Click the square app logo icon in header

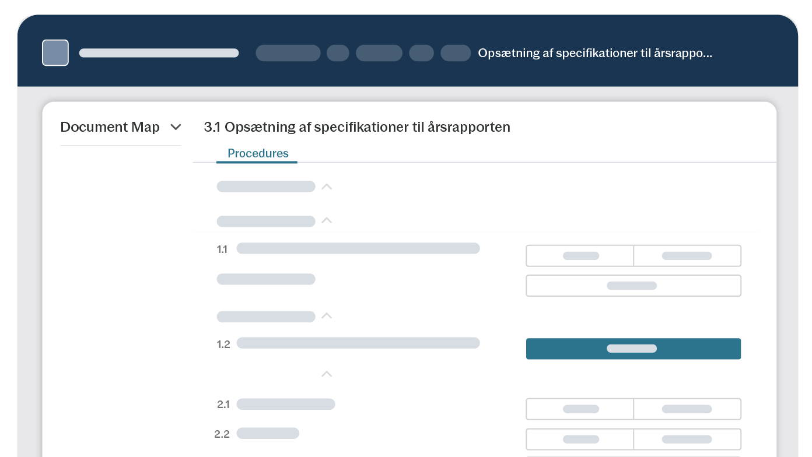pyautogui.click(x=55, y=53)
